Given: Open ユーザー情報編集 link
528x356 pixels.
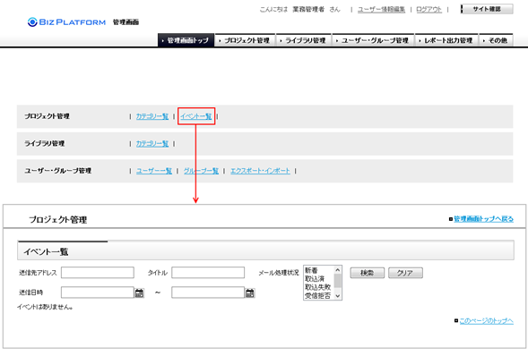Looking at the screenshot, I should pyautogui.click(x=381, y=10).
